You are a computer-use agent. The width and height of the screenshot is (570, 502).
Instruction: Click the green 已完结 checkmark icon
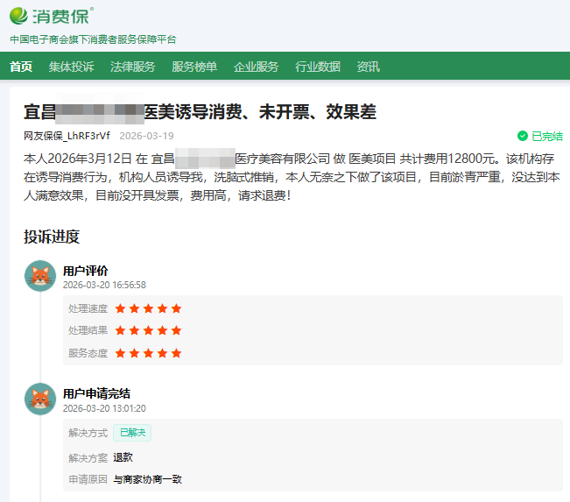(x=523, y=136)
